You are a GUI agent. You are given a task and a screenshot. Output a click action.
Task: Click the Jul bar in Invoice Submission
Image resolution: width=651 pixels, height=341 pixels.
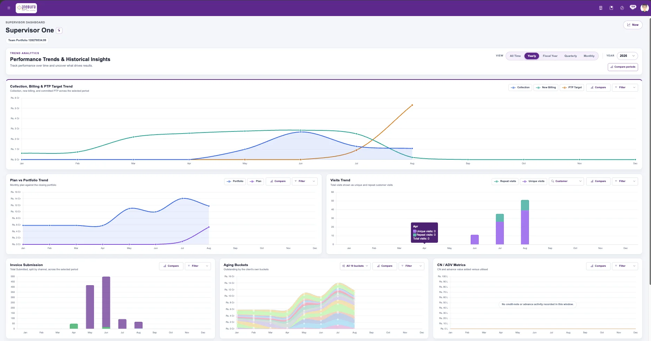(x=122, y=324)
